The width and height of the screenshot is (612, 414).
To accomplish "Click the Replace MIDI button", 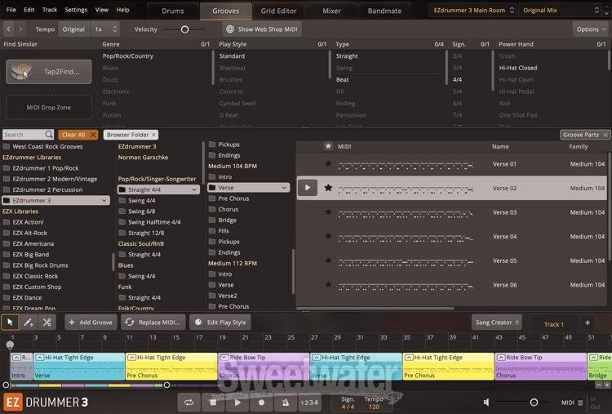I will click(x=153, y=323).
